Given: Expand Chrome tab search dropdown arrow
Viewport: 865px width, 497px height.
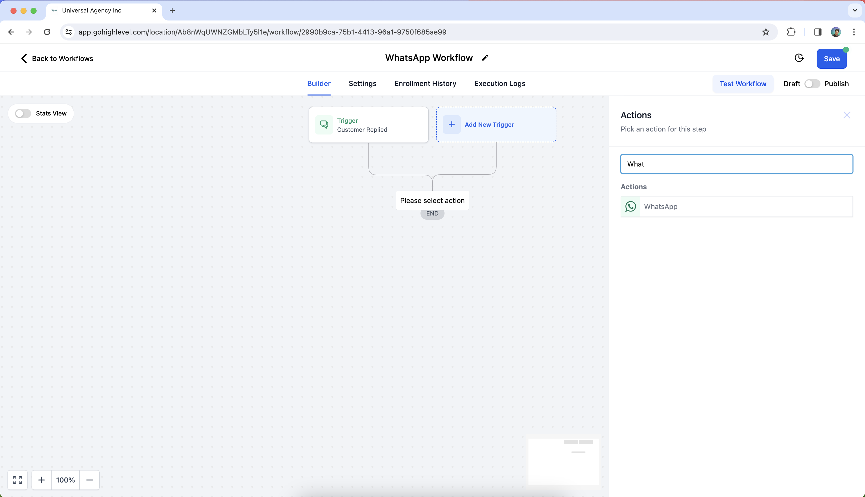Looking at the screenshot, I should click(x=855, y=10).
